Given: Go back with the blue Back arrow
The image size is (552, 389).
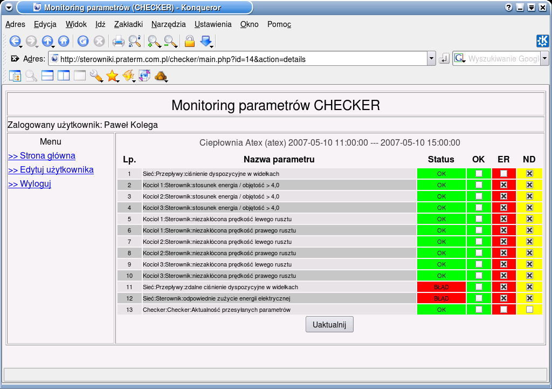Looking at the screenshot, I should pyautogui.click(x=15, y=42).
